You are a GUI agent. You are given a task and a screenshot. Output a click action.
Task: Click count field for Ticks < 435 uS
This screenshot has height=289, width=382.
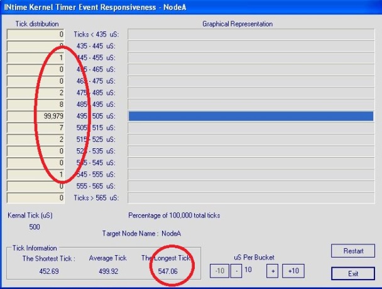pyautogui.click(x=36, y=35)
